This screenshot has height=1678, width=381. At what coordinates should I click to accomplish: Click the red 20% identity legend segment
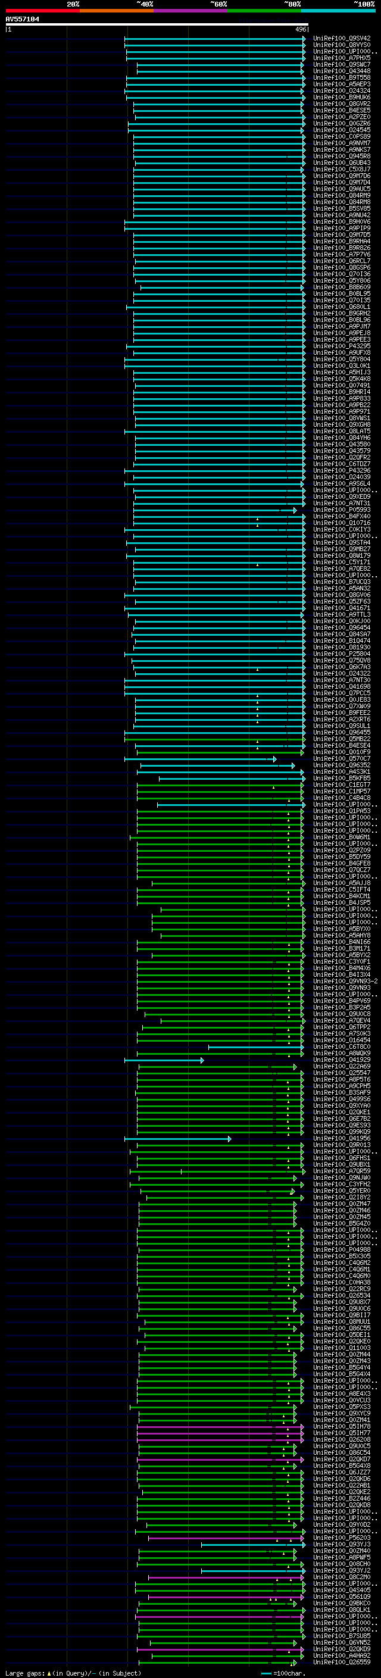[42, 11]
